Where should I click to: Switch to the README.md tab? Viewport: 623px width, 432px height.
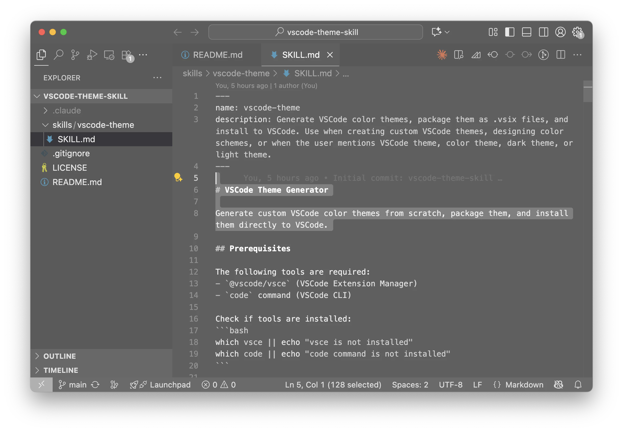point(212,55)
